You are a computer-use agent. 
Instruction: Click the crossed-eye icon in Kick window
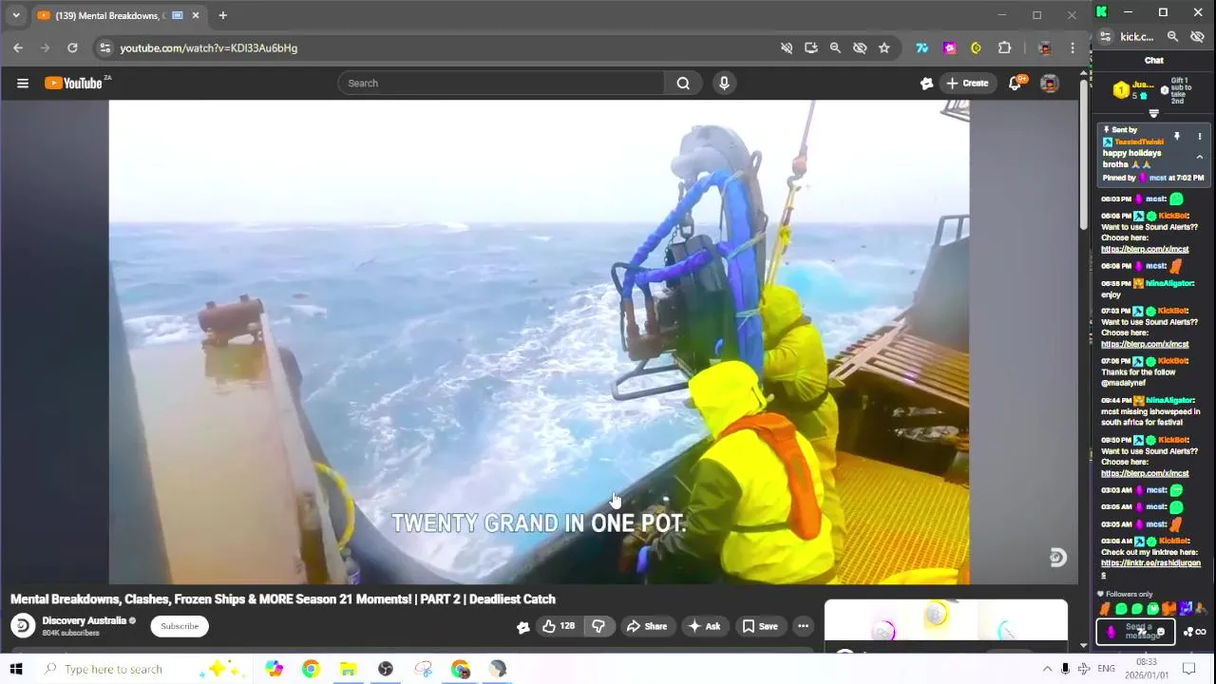(1197, 37)
